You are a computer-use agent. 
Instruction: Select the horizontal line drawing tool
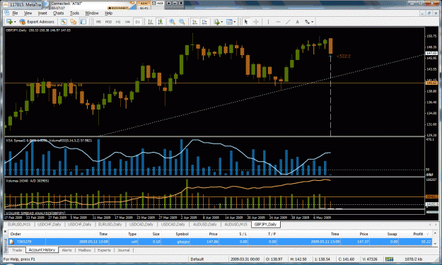(278, 22)
